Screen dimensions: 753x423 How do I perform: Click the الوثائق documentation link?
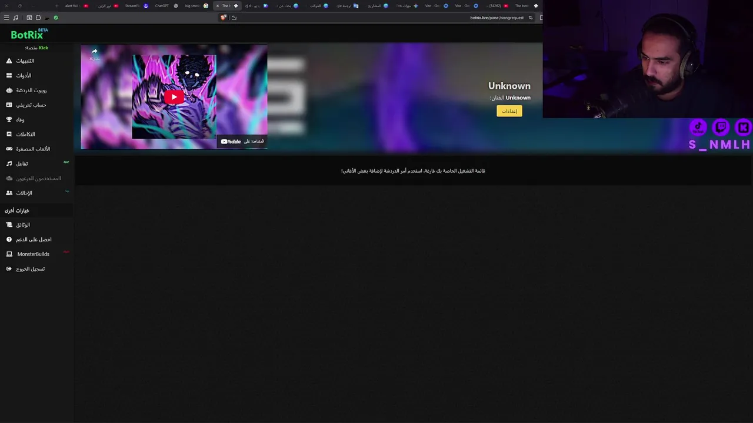point(23,225)
